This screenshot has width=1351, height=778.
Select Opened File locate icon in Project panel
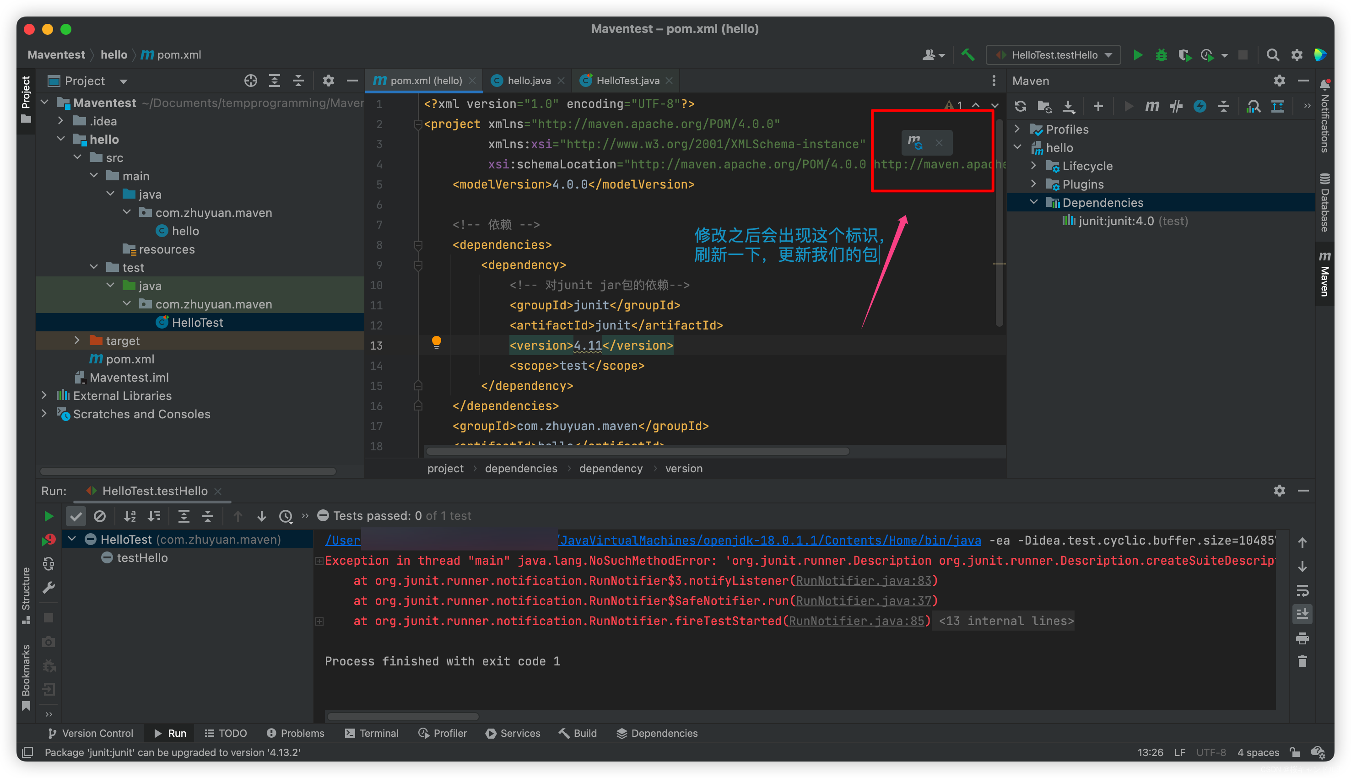tap(250, 81)
